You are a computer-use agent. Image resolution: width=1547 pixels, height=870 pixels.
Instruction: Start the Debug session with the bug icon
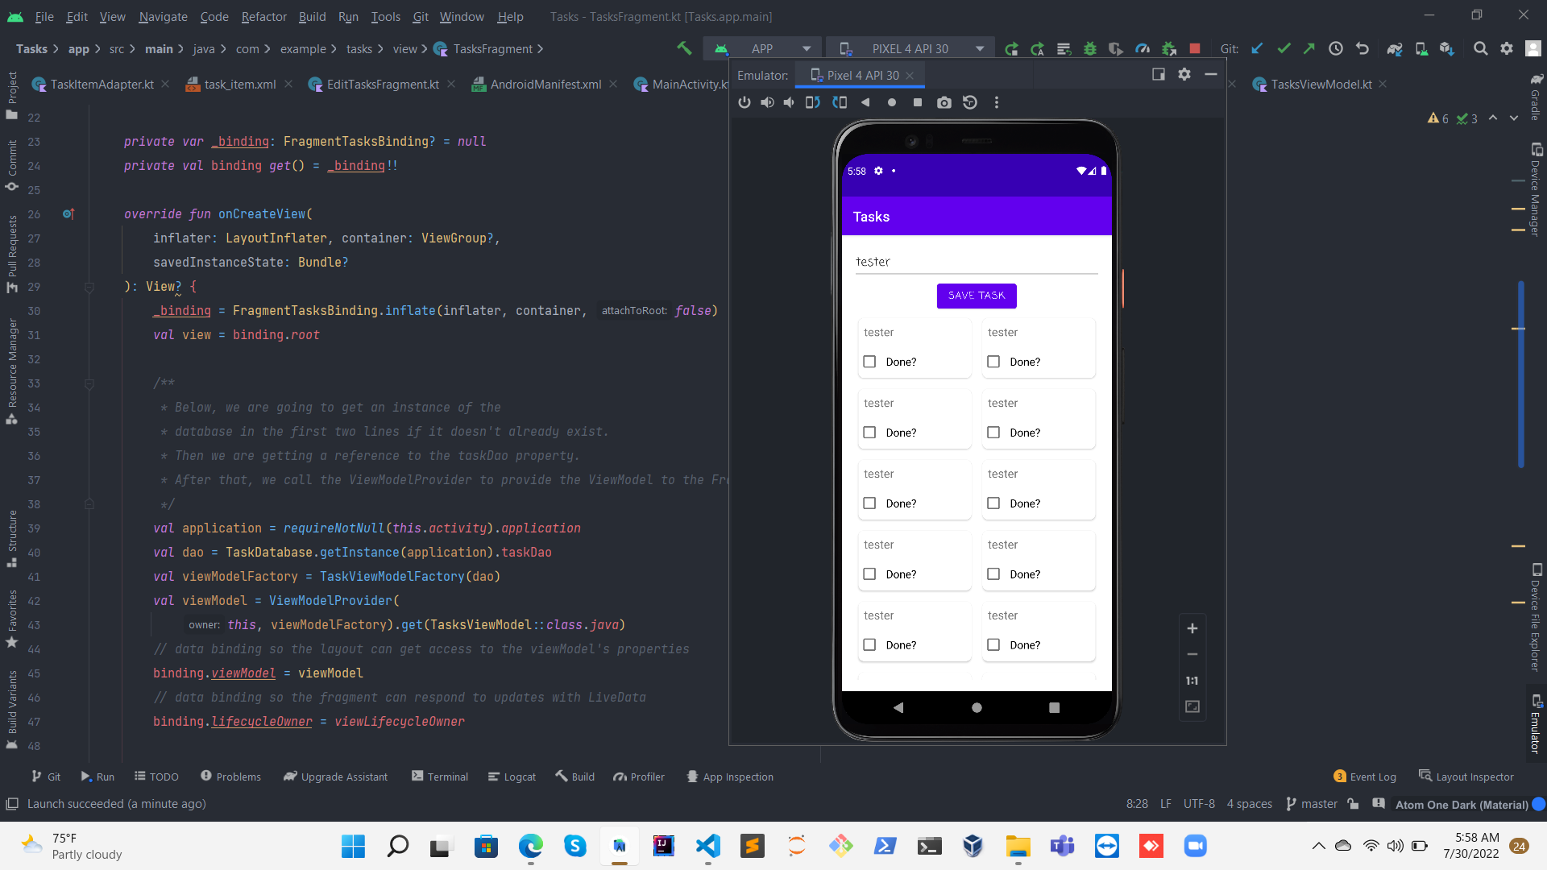coord(1089,48)
